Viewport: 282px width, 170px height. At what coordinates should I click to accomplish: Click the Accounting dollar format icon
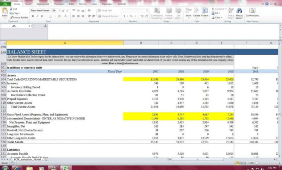click(x=124, y=16)
